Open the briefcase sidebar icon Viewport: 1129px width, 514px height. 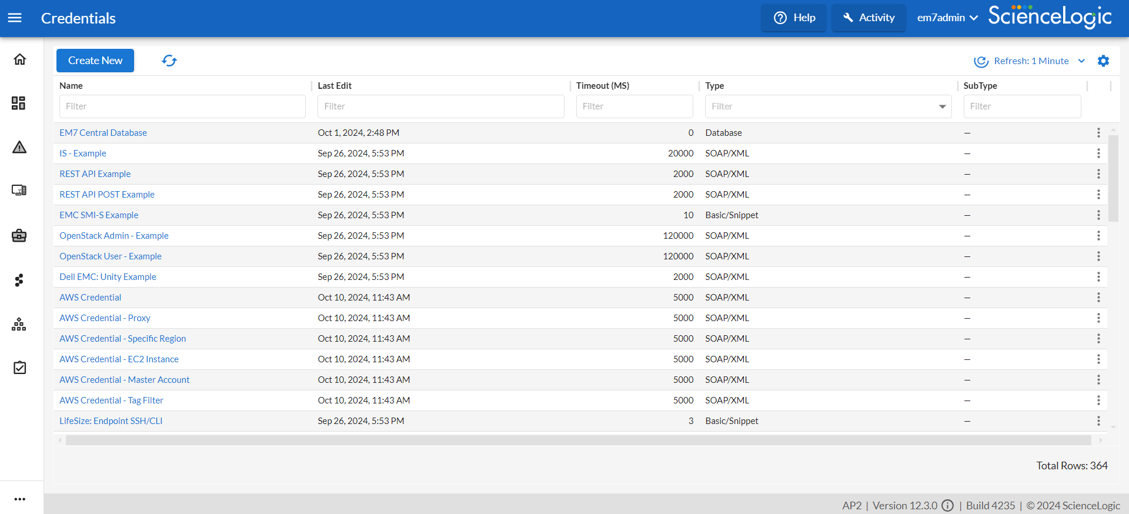[x=19, y=236]
